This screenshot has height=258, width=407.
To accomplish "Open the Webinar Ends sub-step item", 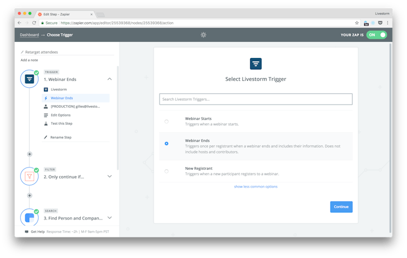I will [x=75, y=98].
